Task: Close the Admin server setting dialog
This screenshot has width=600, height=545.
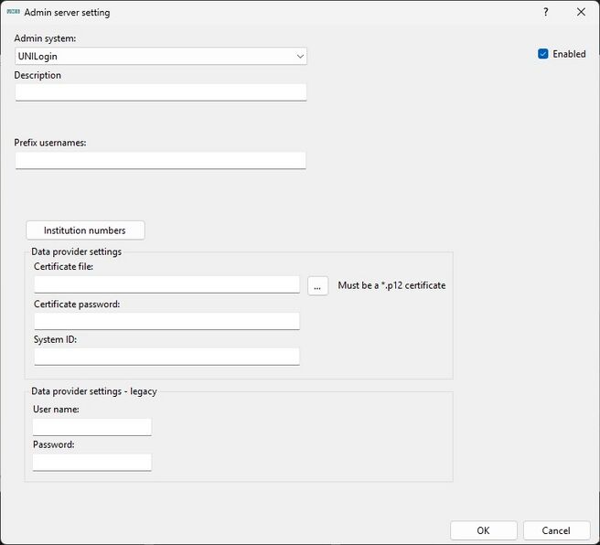Action: [581, 13]
